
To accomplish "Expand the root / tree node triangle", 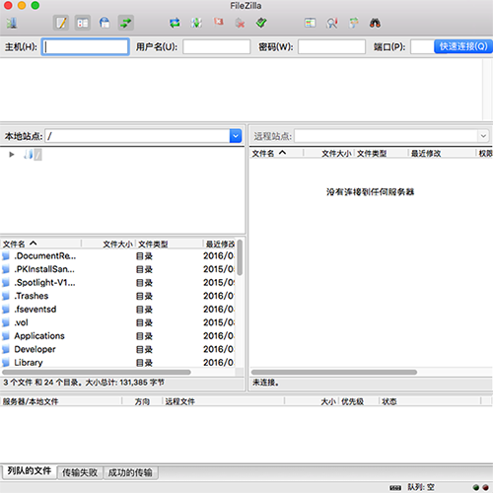I will click(12, 154).
